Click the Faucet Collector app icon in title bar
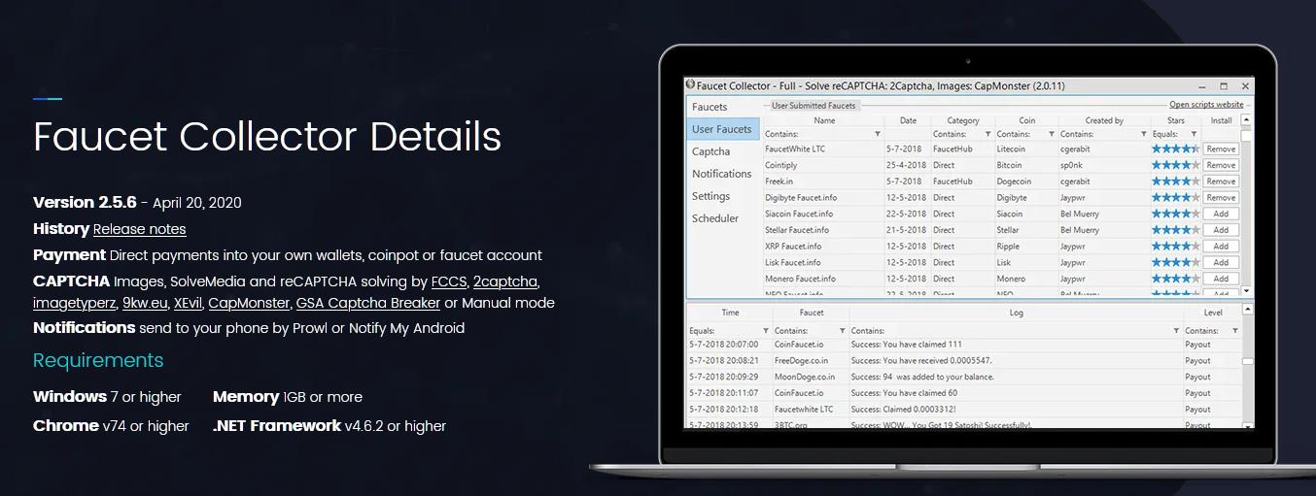The width and height of the screenshot is (1316, 496). 691,85
